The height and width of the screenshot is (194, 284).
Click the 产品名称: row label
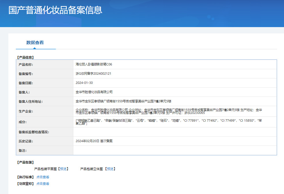click(x=26, y=65)
